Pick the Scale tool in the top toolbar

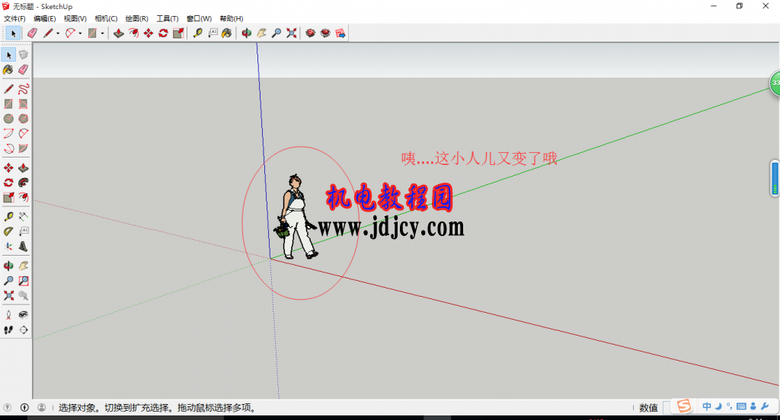[178, 33]
